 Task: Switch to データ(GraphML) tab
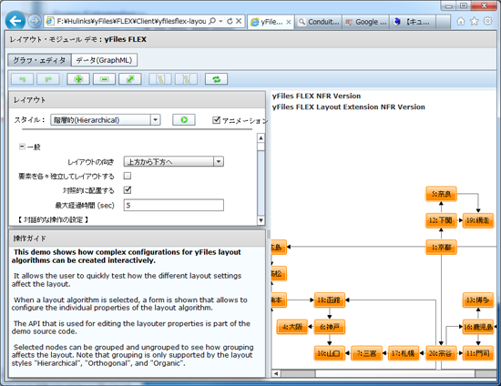click(x=104, y=60)
